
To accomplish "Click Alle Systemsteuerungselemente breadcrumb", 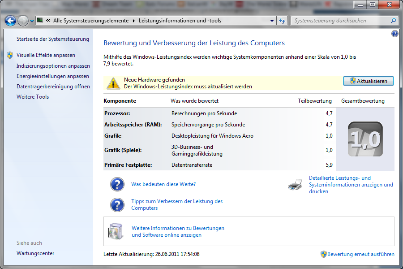I will tap(91, 21).
